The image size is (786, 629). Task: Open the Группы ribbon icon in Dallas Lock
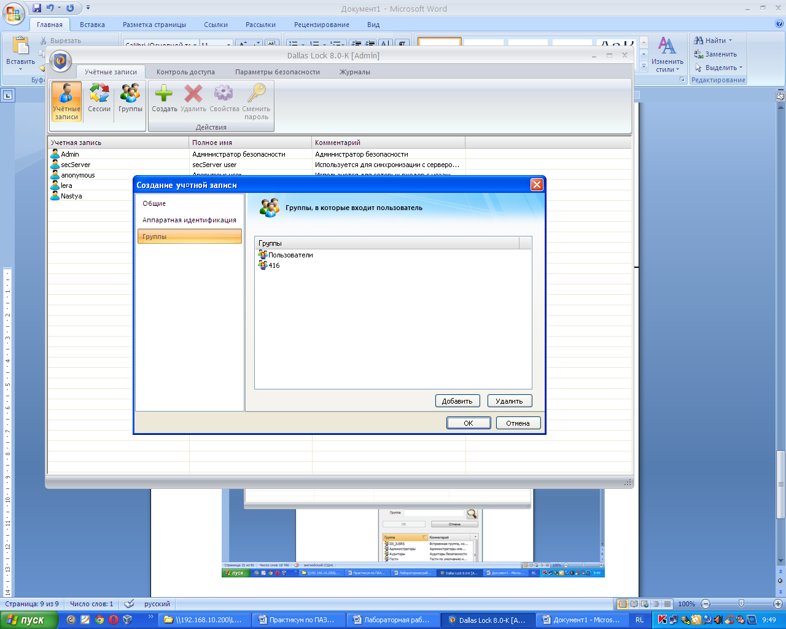pos(130,98)
